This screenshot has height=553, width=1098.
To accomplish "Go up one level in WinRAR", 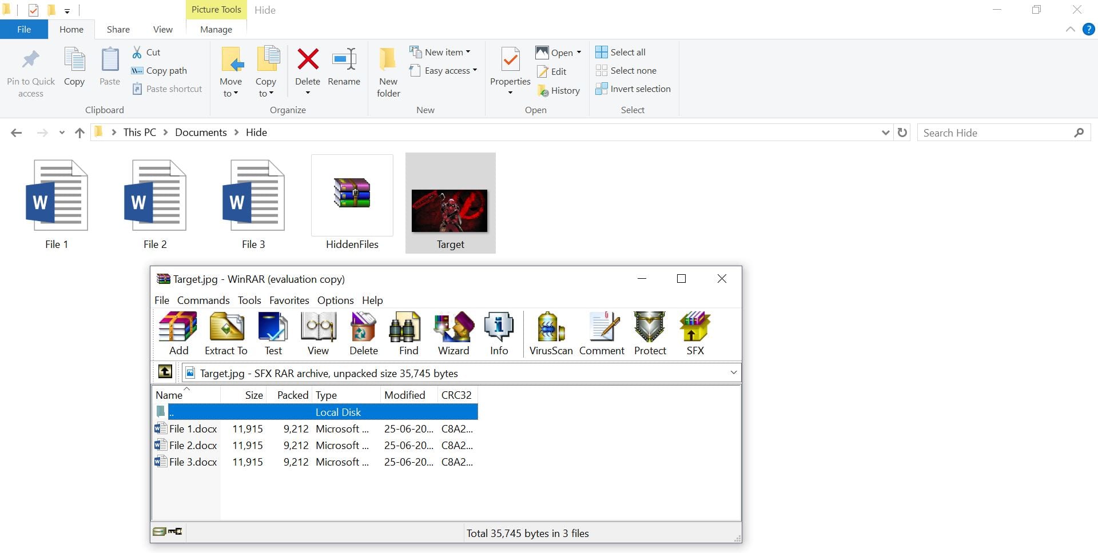I will (165, 372).
